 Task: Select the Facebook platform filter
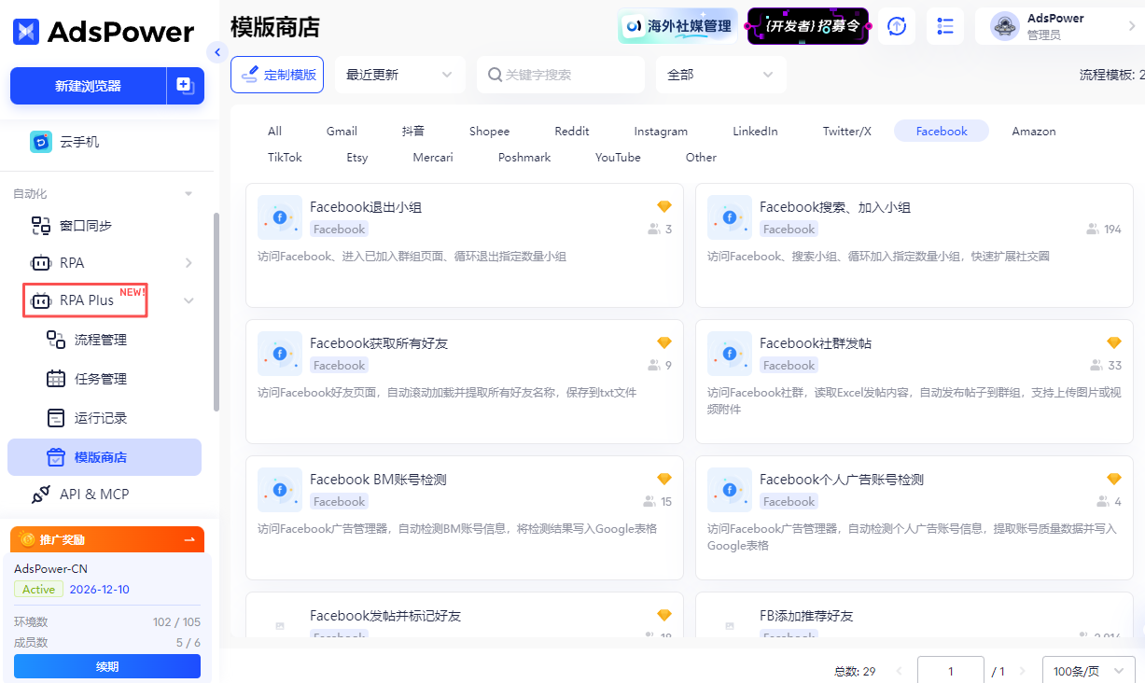pos(941,131)
